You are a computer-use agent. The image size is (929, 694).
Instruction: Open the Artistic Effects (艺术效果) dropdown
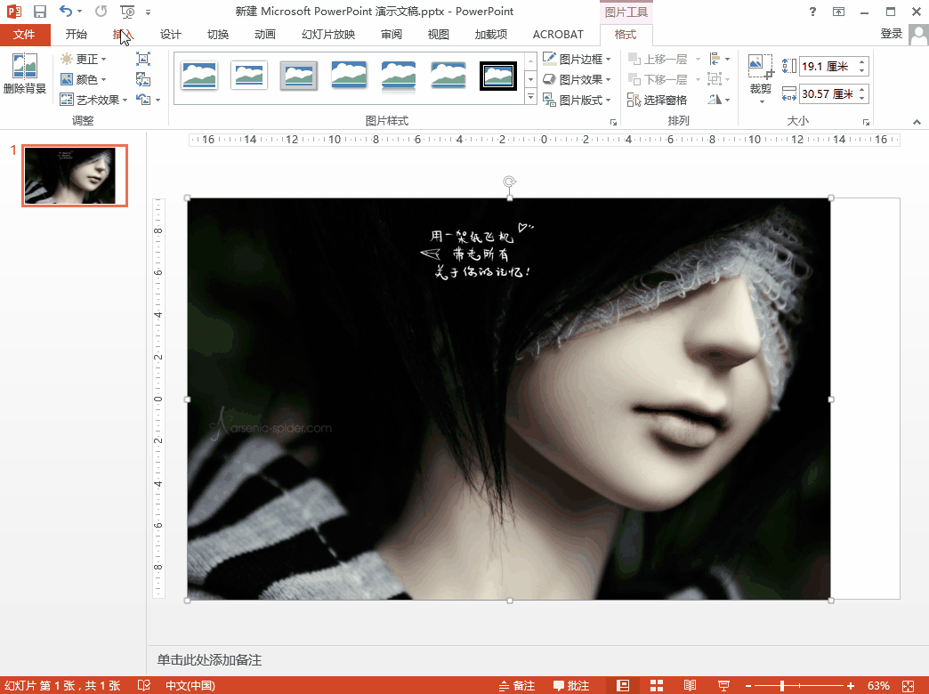point(94,101)
